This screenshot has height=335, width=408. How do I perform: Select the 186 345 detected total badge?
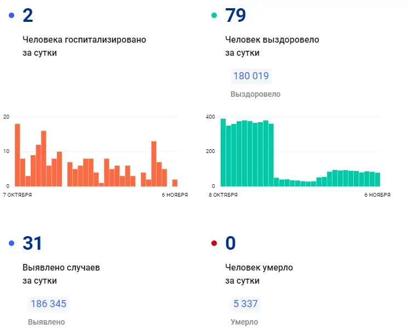pyautogui.click(x=48, y=304)
